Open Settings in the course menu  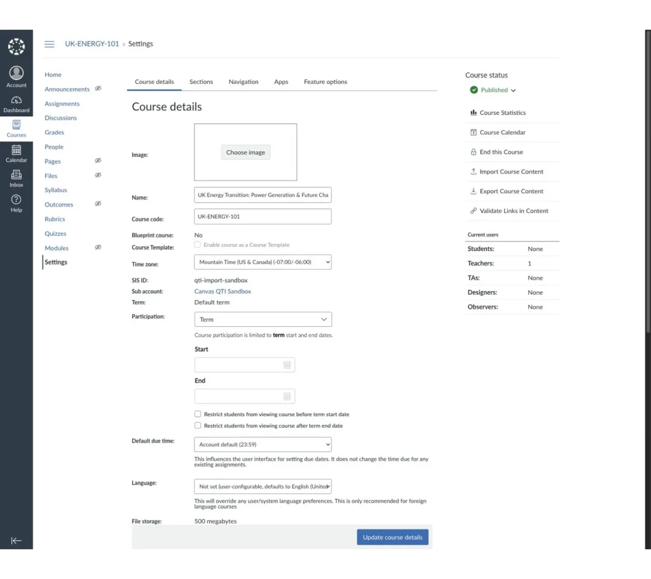pos(56,262)
